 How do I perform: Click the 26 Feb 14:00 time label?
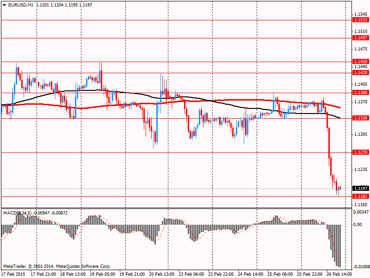pyautogui.click(x=339, y=274)
